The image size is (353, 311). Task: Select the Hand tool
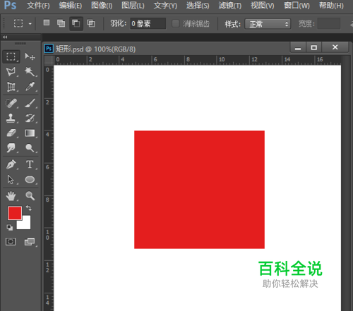[x=11, y=196]
